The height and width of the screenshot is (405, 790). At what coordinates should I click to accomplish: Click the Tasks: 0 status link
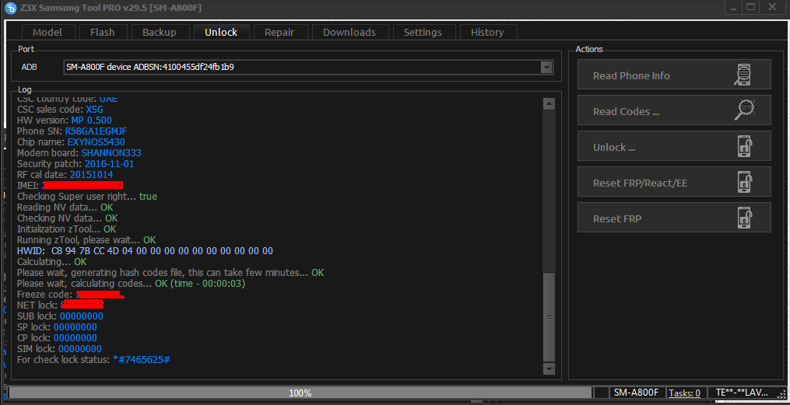point(684,393)
